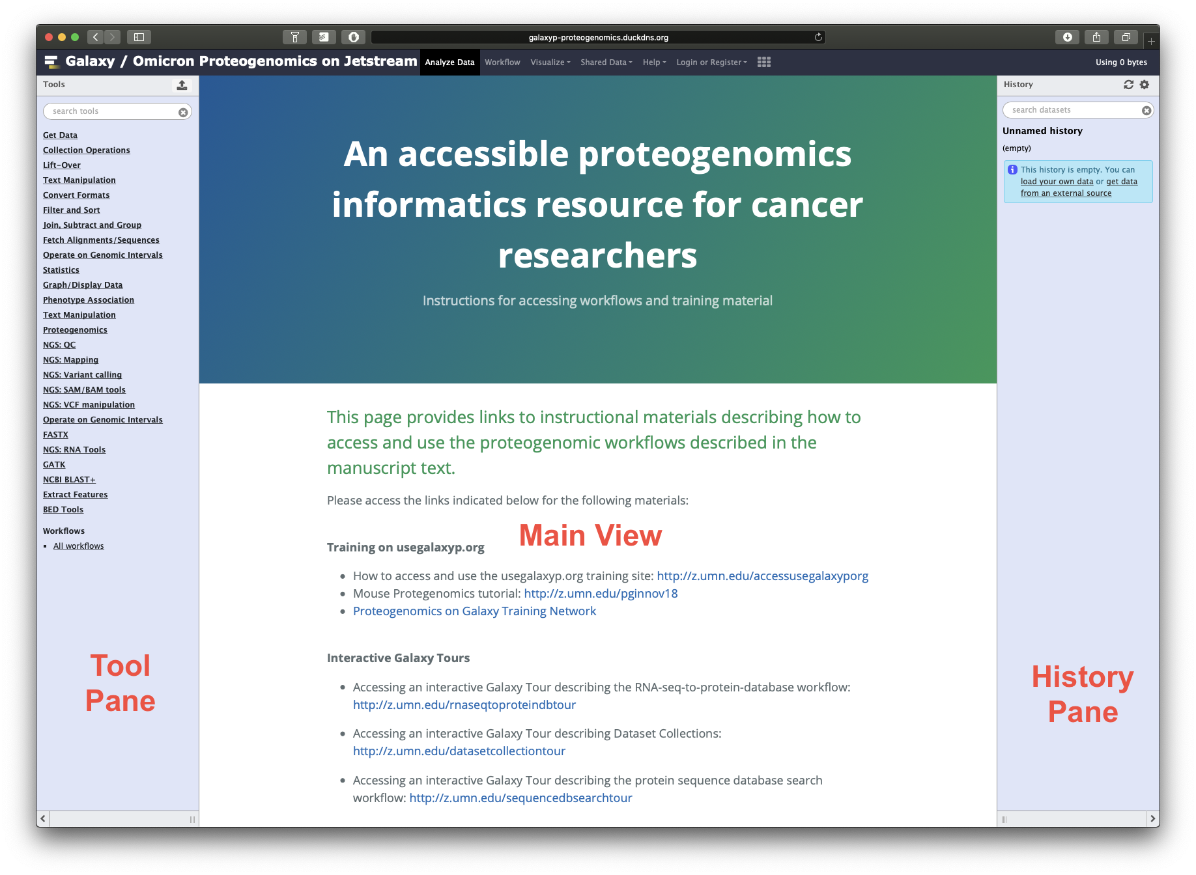The height and width of the screenshot is (875, 1196).
Task: Grab the History pane resize handle
Action: (1004, 819)
